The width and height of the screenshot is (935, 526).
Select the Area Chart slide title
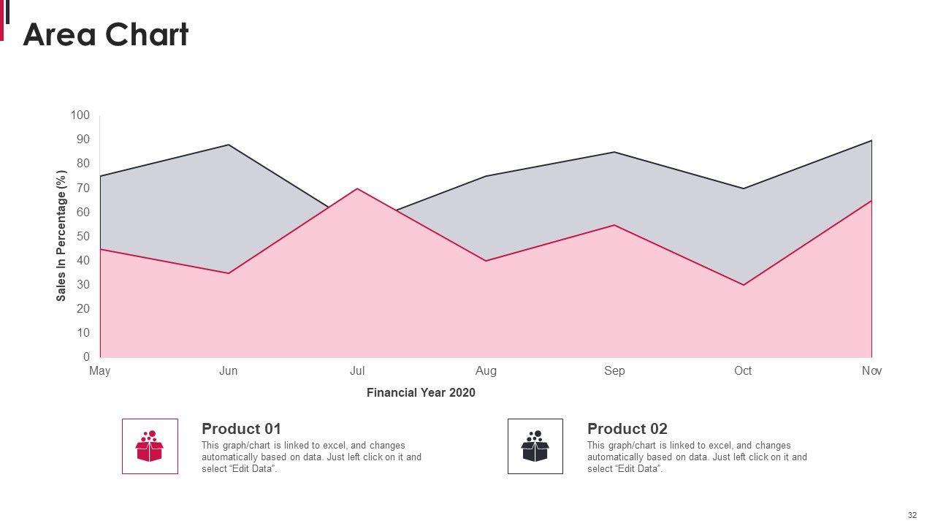(106, 34)
